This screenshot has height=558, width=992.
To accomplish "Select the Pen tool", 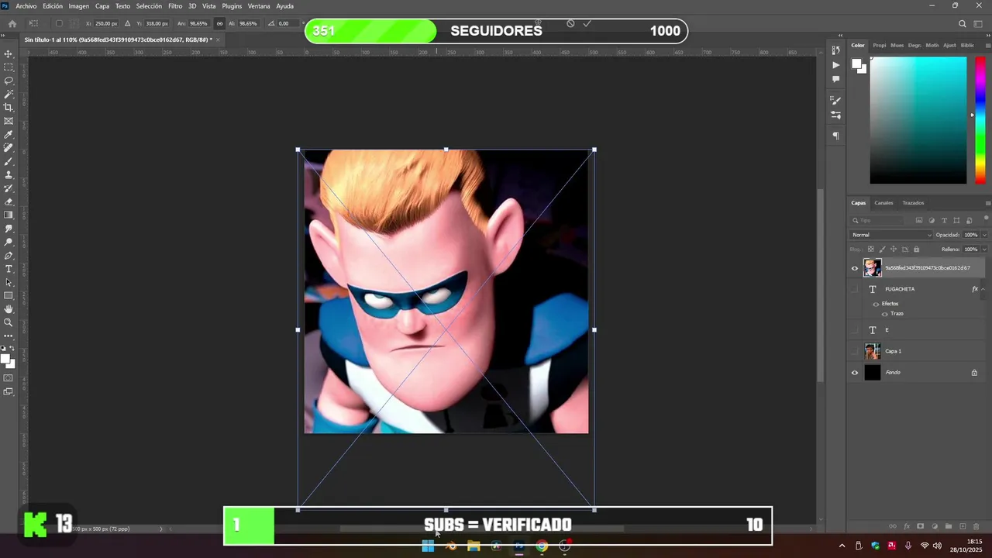I will coord(9,256).
